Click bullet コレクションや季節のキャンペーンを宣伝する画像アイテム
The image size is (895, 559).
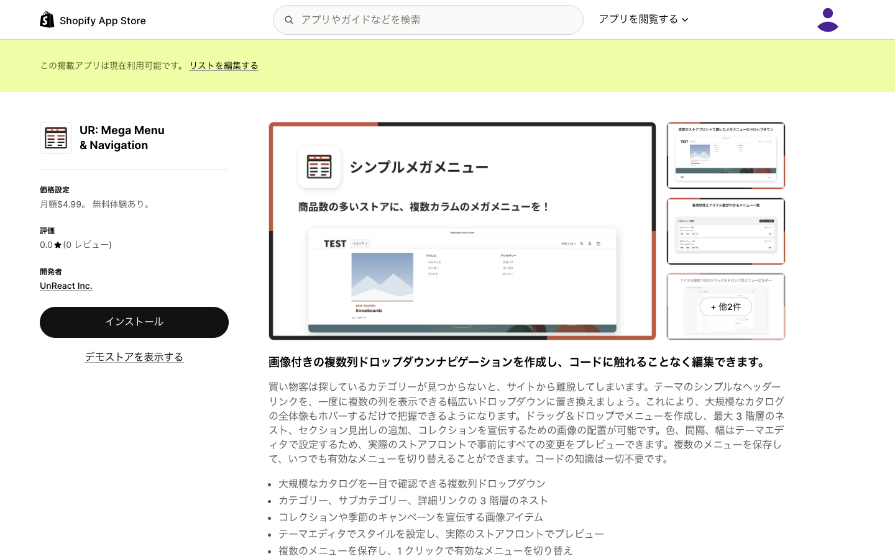(x=411, y=517)
